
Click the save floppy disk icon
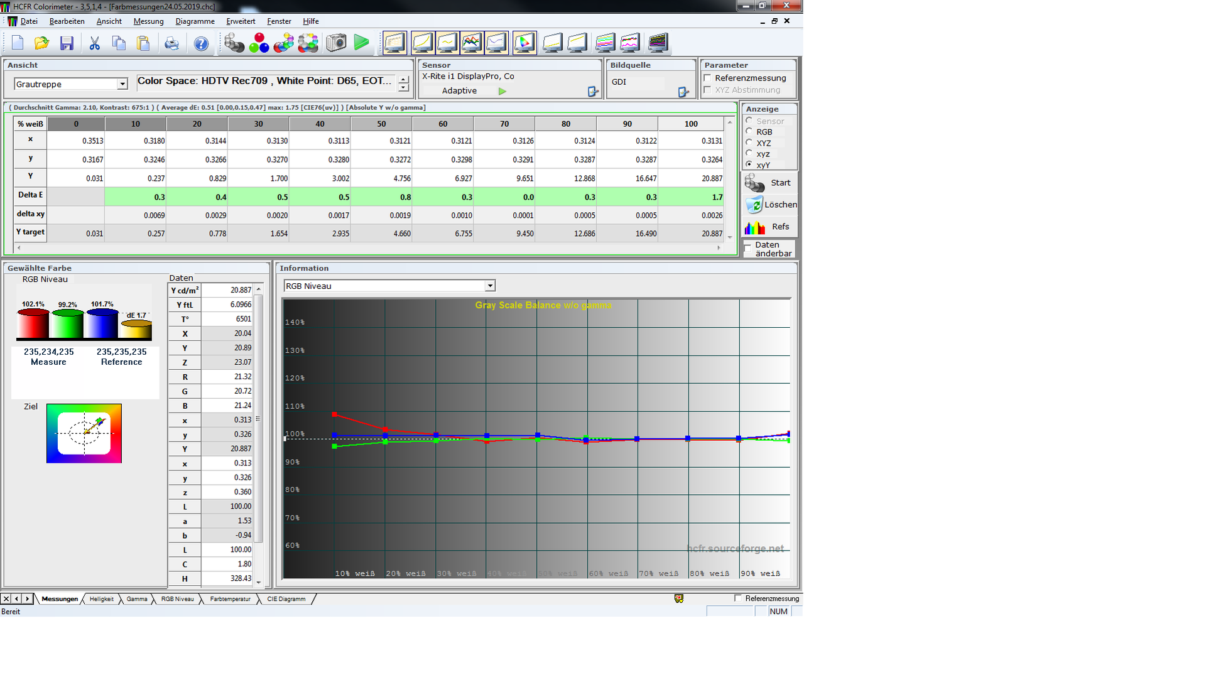(x=67, y=43)
